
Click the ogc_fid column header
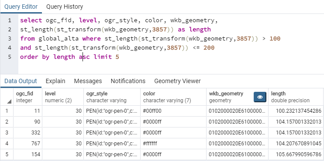pyautogui.click(x=28, y=97)
